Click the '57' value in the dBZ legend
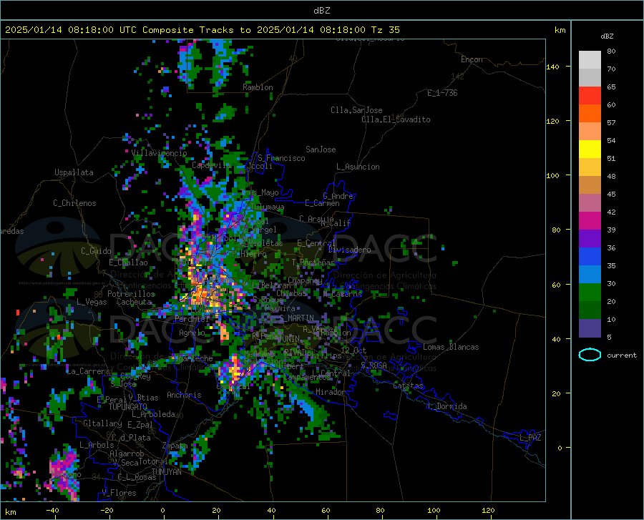644x520 pixels. 611,123
